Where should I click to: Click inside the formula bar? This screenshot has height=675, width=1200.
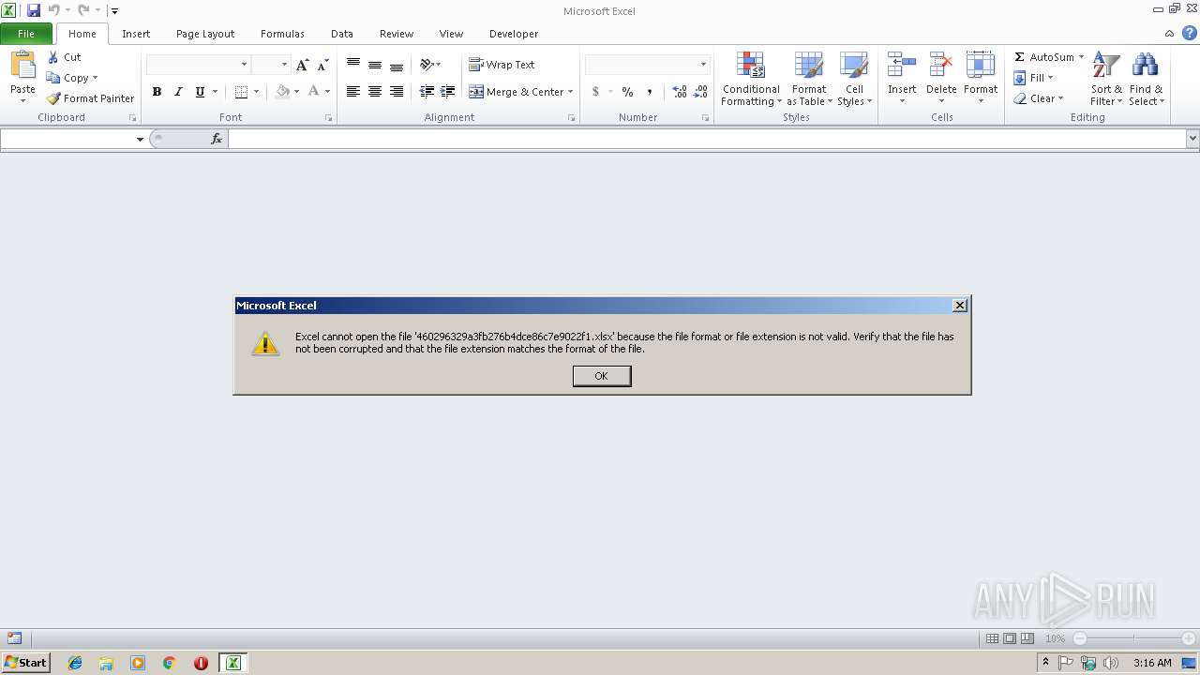pos(707,139)
